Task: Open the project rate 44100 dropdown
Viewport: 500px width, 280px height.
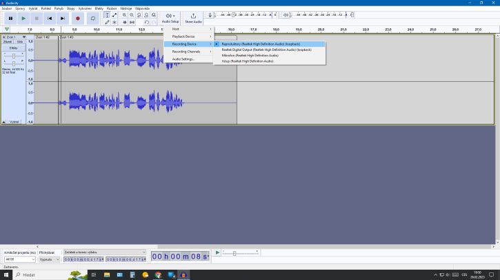Action: click(19, 259)
